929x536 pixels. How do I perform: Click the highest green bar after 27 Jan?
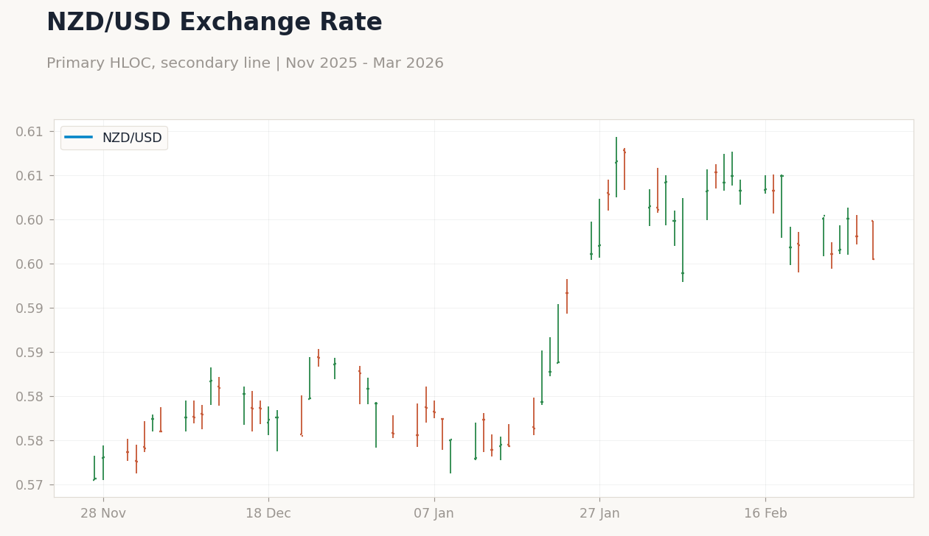pyautogui.click(x=616, y=167)
